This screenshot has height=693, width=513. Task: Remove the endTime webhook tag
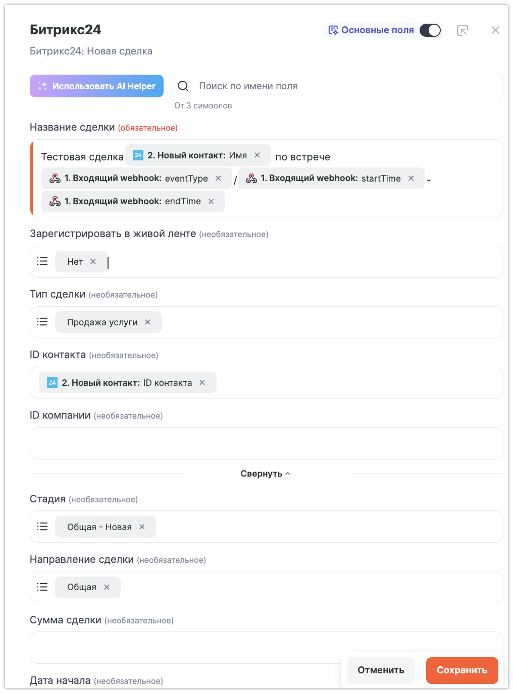coord(212,201)
